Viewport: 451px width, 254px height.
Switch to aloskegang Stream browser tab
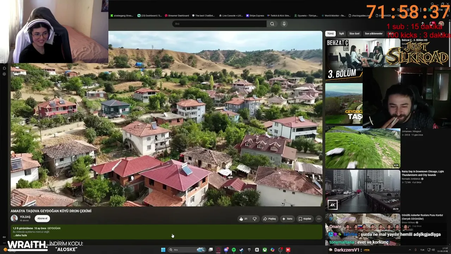tap(122, 16)
